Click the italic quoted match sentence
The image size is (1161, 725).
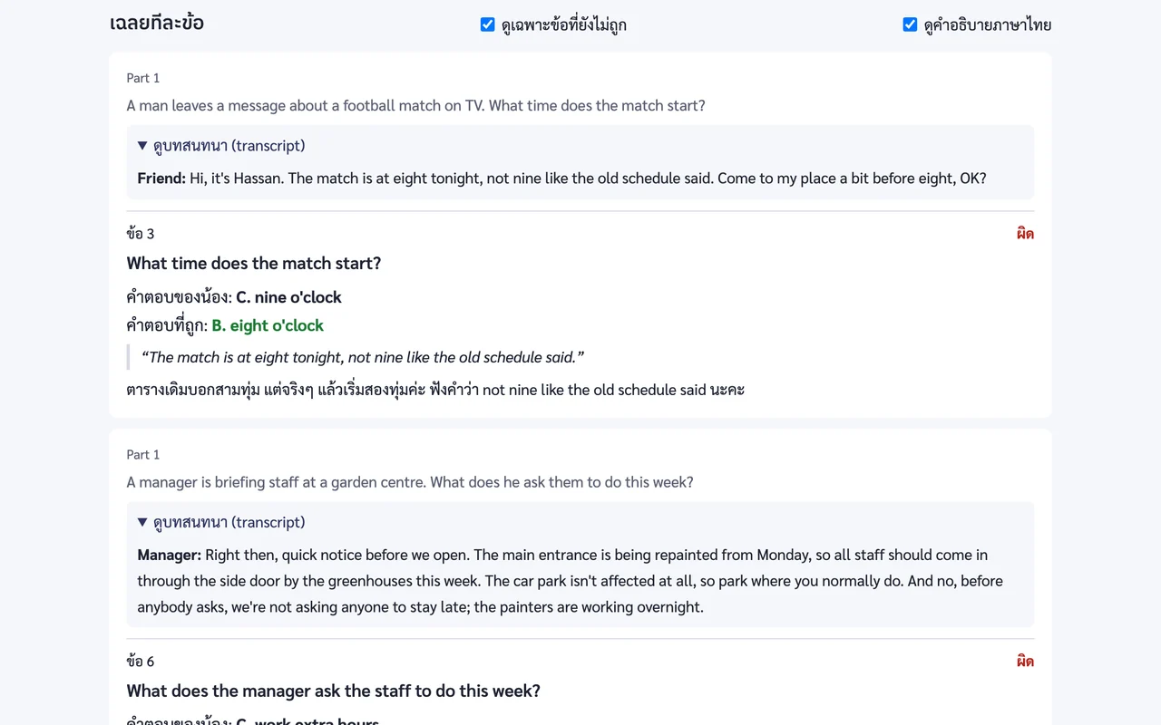click(x=363, y=357)
